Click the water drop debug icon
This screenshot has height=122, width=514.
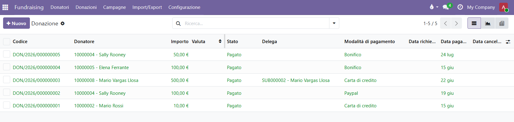(x=432, y=7)
